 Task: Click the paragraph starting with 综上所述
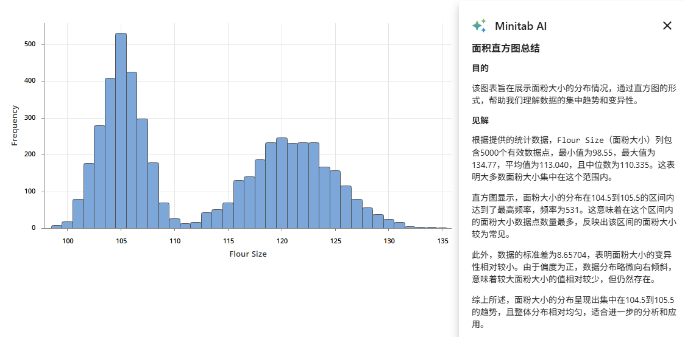tap(574, 312)
